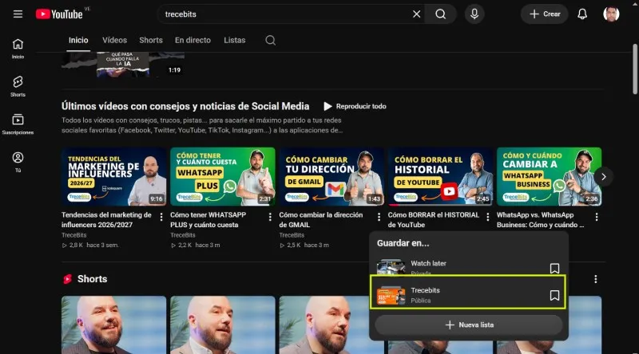Open Marketing de Influencers video thumbnail
Screen dimensions: 639x354
(113, 176)
